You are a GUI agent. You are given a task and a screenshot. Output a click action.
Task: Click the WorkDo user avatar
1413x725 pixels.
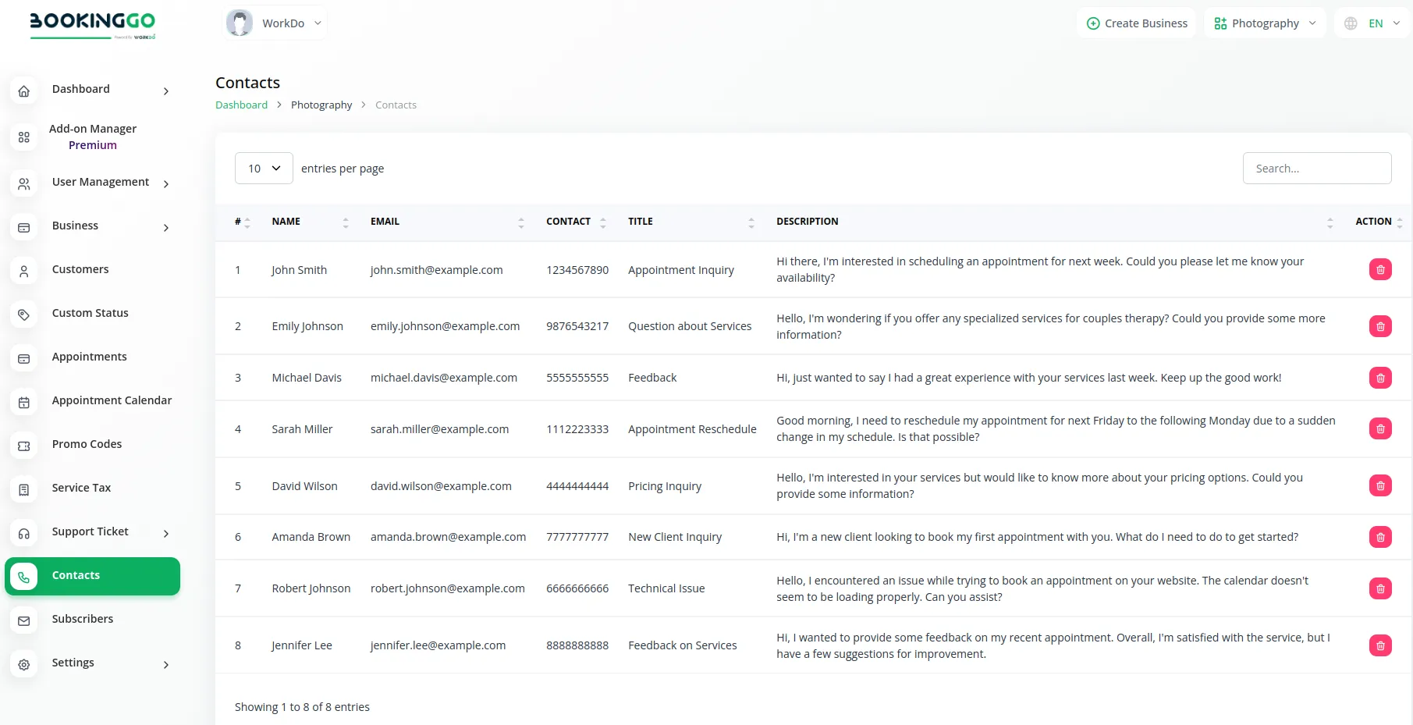[x=240, y=23]
